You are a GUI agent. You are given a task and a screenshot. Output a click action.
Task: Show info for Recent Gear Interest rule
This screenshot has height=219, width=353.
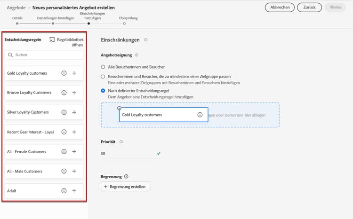[x=64, y=132]
